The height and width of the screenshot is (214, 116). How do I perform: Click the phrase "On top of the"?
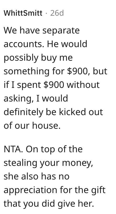pyautogui.click(x=54, y=149)
